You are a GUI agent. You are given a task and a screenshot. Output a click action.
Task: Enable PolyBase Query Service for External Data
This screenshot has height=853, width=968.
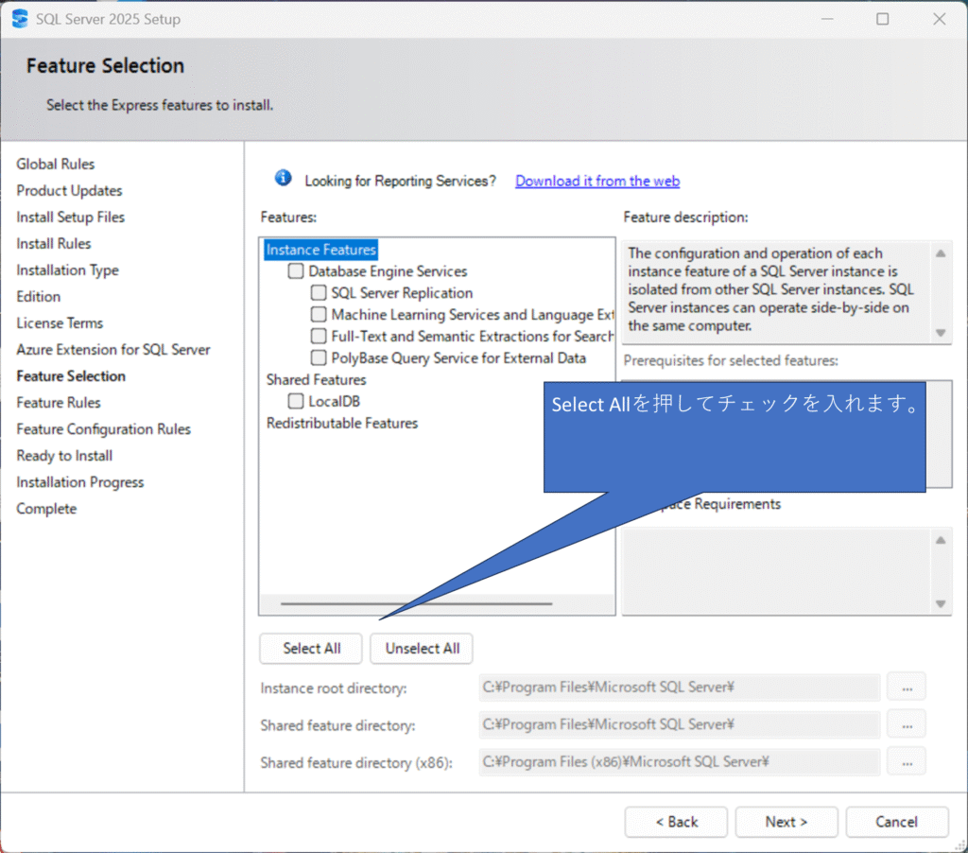319,357
